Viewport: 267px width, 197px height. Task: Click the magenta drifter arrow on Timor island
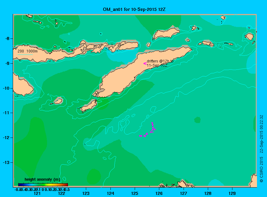(x=145, y=63)
